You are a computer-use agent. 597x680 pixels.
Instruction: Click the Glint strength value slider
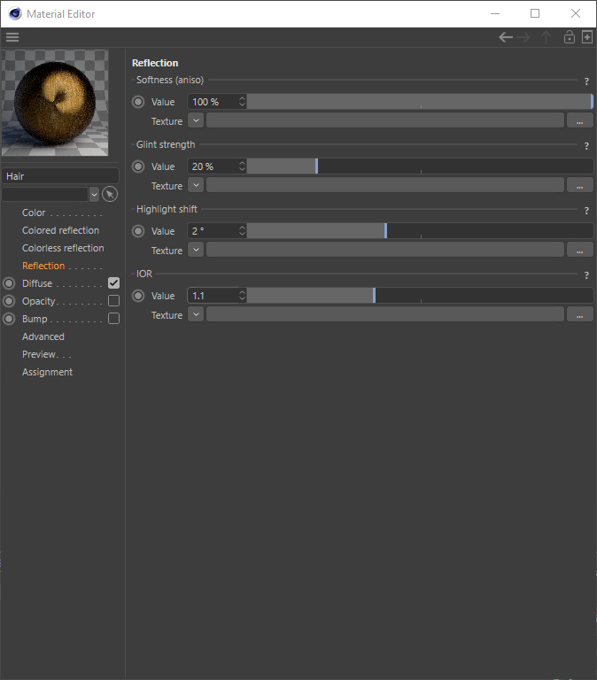(x=420, y=166)
